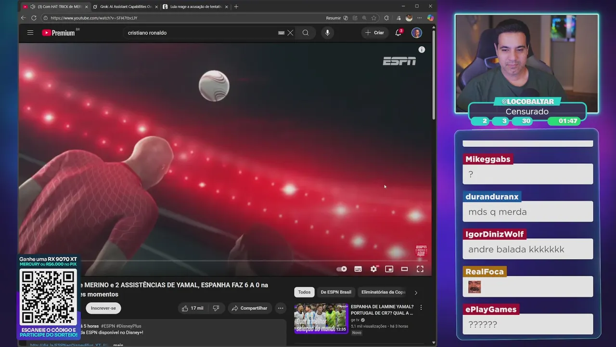Open player settings gear

click(373, 269)
